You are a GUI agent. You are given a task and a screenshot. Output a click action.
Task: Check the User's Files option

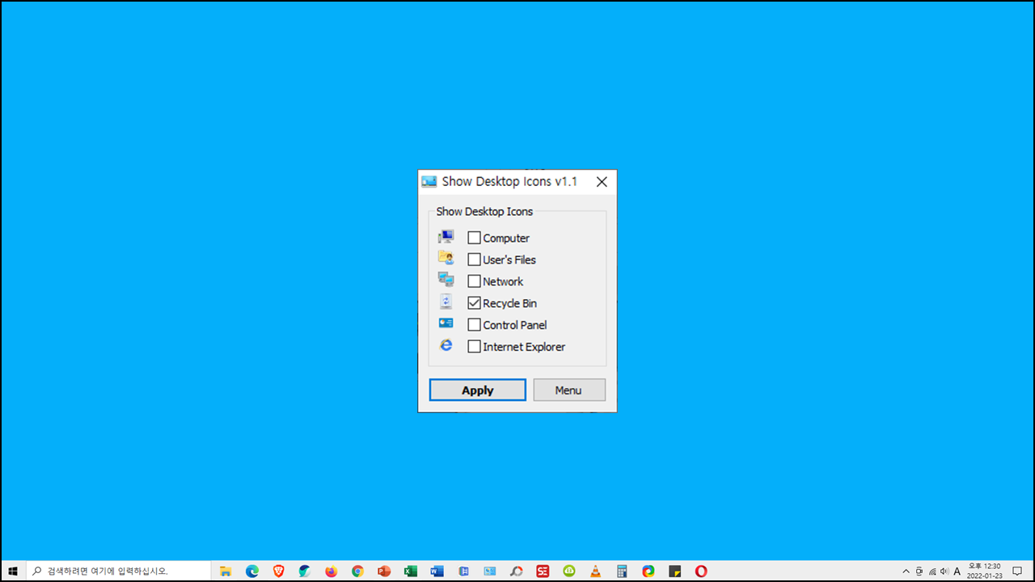point(475,259)
